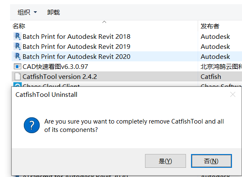Cancel uninstall with the 否(N) button
Image resolution: width=242 pixels, height=177 pixels.
tap(211, 161)
